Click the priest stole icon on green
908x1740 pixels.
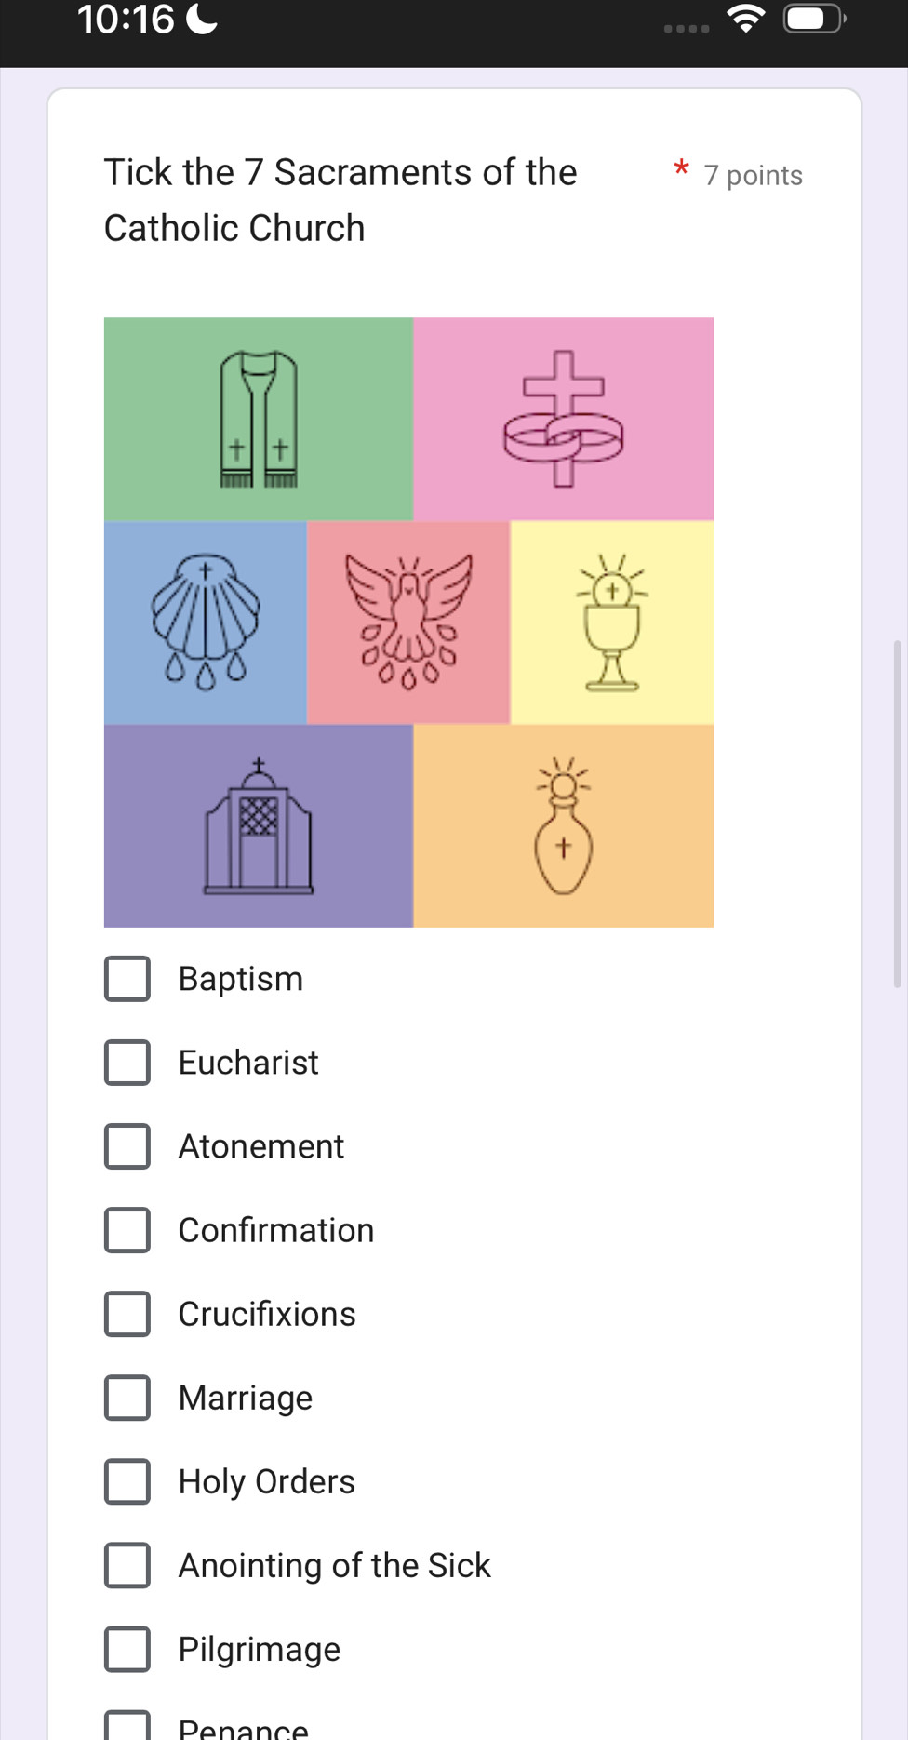click(259, 419)
